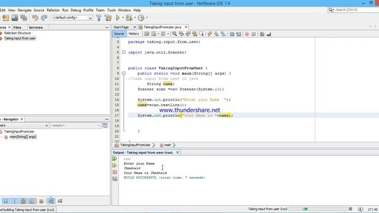Close the TakingInputFromUser.java tab

pos(185,27)
